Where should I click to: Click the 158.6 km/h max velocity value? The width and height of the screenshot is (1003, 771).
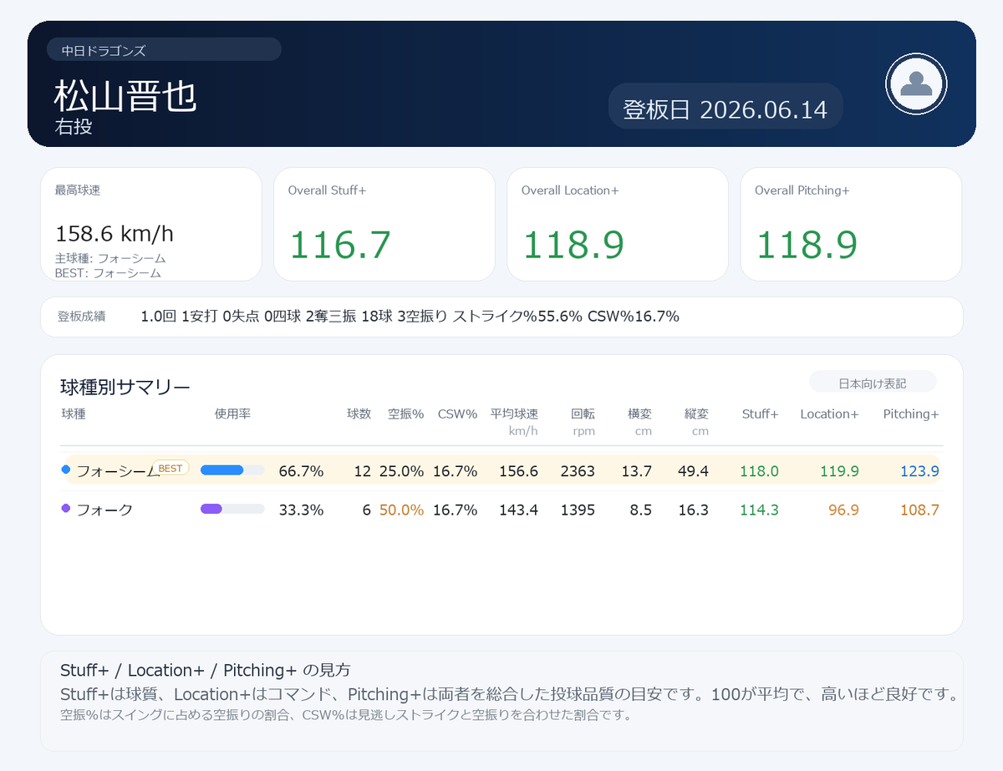[115, 234]
